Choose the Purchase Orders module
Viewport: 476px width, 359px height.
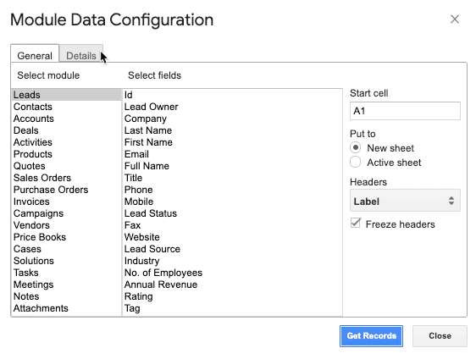click(66, 190)
